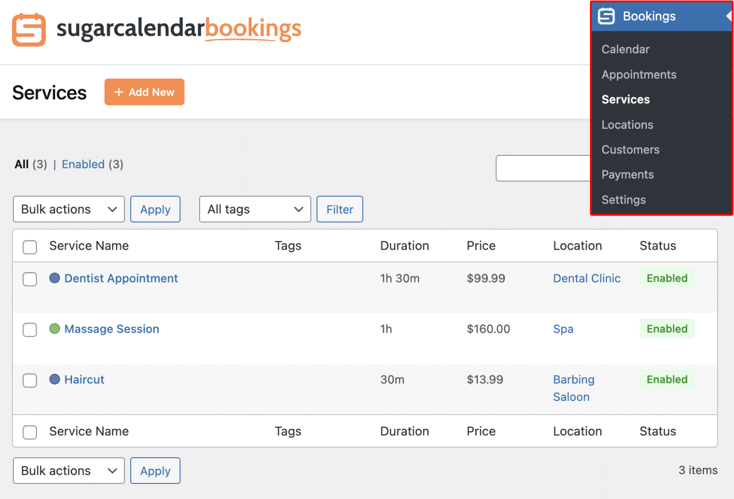The height and width of the screenshot is (499, 734).
Task: Open the Dental Clinic location link
Action: pos(587,278)
